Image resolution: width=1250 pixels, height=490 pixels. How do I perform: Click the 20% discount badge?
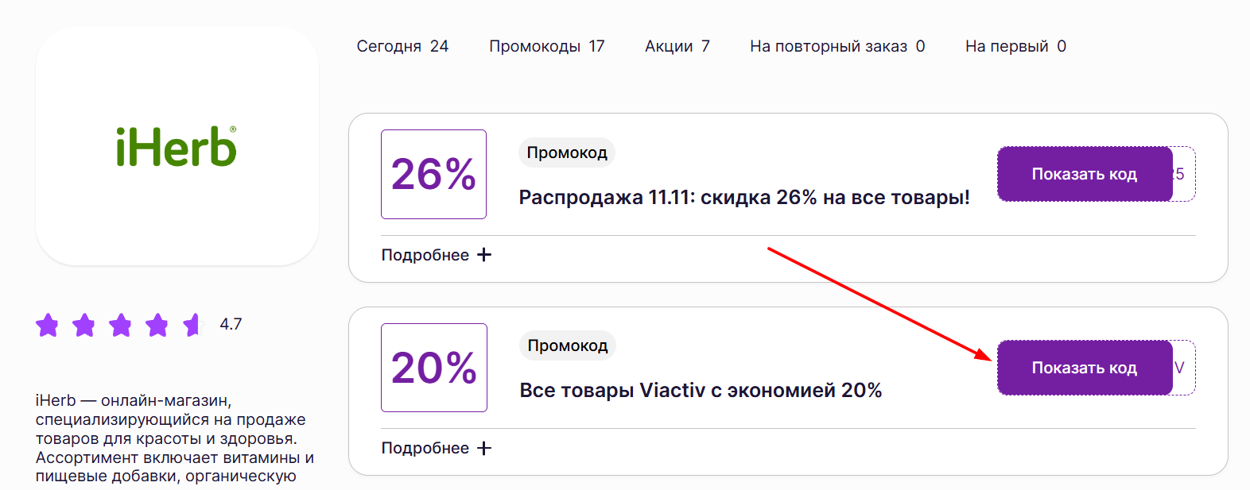(433, 367)
